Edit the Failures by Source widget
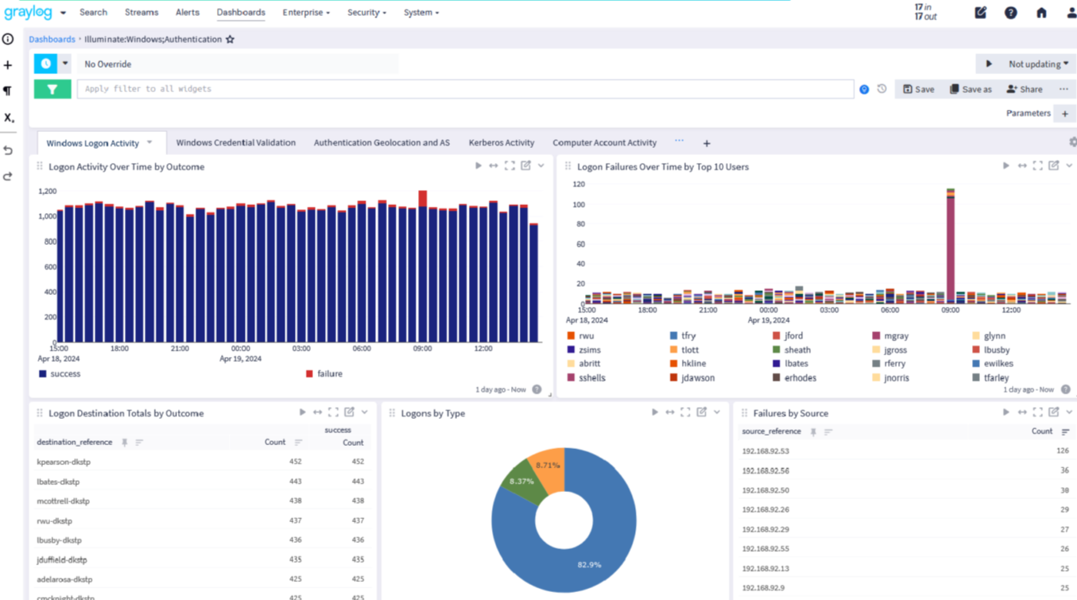The width and height of the screenshot is (1077, 600). pyautogui.click(x=1053, y=412)
